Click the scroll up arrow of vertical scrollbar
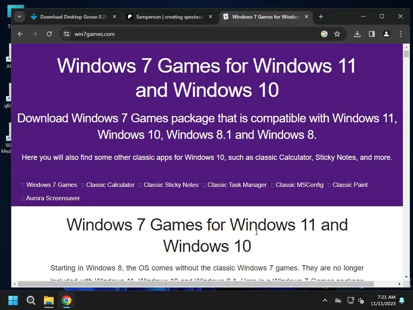The width and height of the screenshot is (413, 310). [406, 47]
